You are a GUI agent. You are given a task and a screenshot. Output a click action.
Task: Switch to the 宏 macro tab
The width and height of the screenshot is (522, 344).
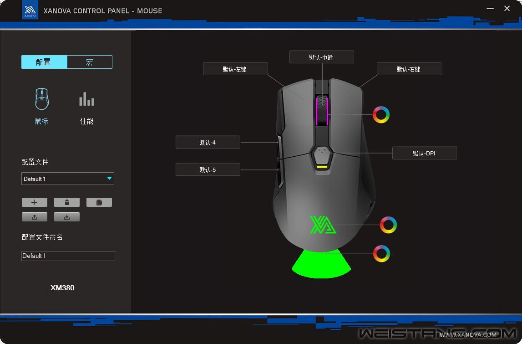[89, 62]
